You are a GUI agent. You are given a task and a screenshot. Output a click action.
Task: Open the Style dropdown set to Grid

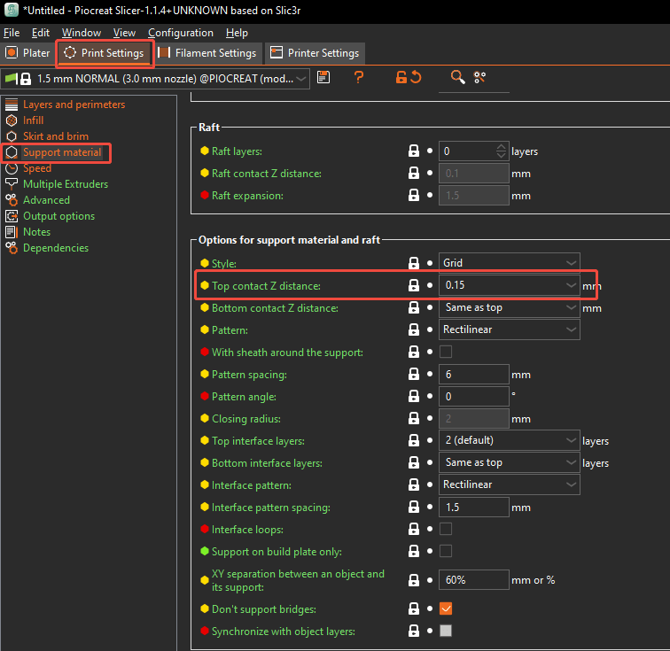(509, 263)
